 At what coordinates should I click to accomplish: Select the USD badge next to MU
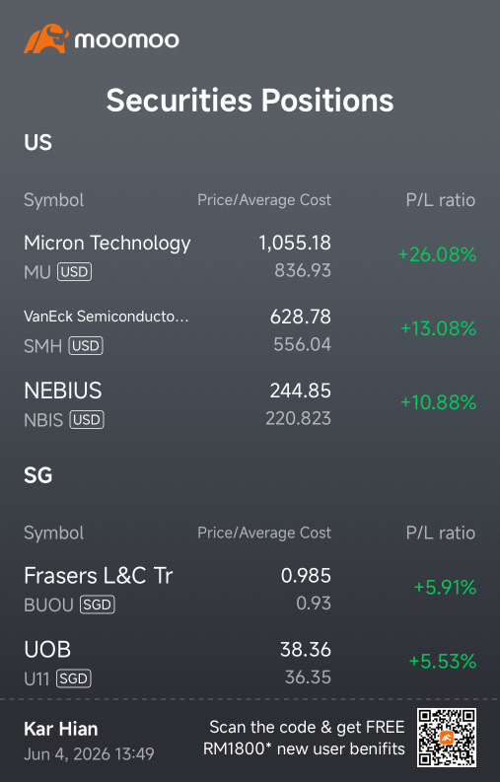[x=74, y=272]
